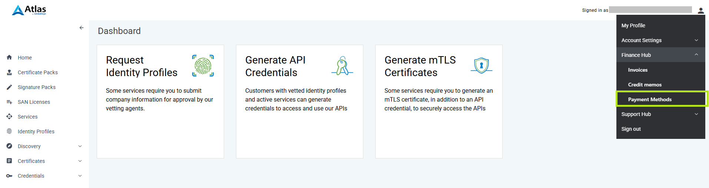Click the Certificate Packs stamp icon
The width and height of the screenshot is (709, 188).
(x=9, y=72)
